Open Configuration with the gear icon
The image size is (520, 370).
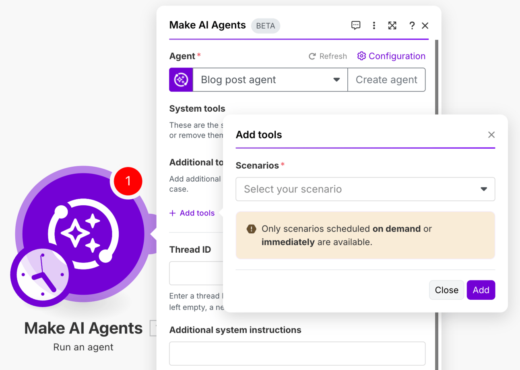[361, 56]
